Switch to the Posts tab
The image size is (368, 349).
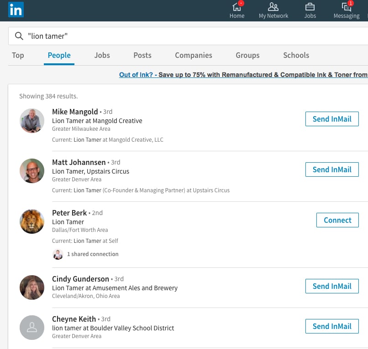click(x=142, y=55)
